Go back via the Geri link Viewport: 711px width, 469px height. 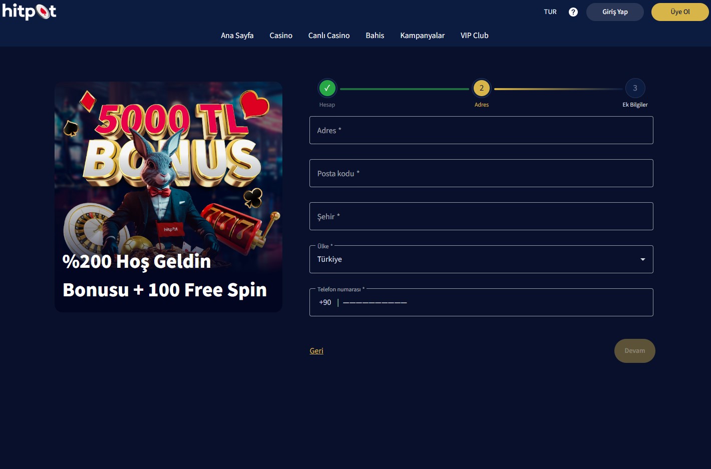point(316,351)
